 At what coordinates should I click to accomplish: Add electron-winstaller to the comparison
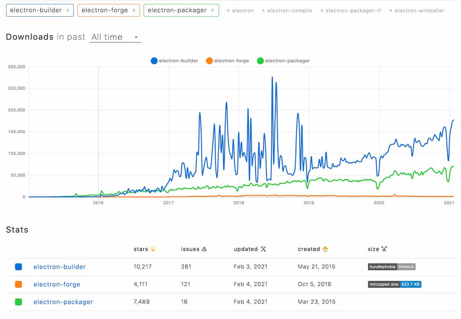(x=417, y=10)
